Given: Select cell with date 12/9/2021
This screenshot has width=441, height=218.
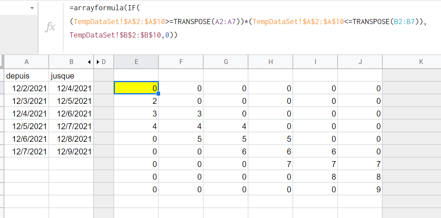Looking at the screenshot, I should tap(71, 152).
